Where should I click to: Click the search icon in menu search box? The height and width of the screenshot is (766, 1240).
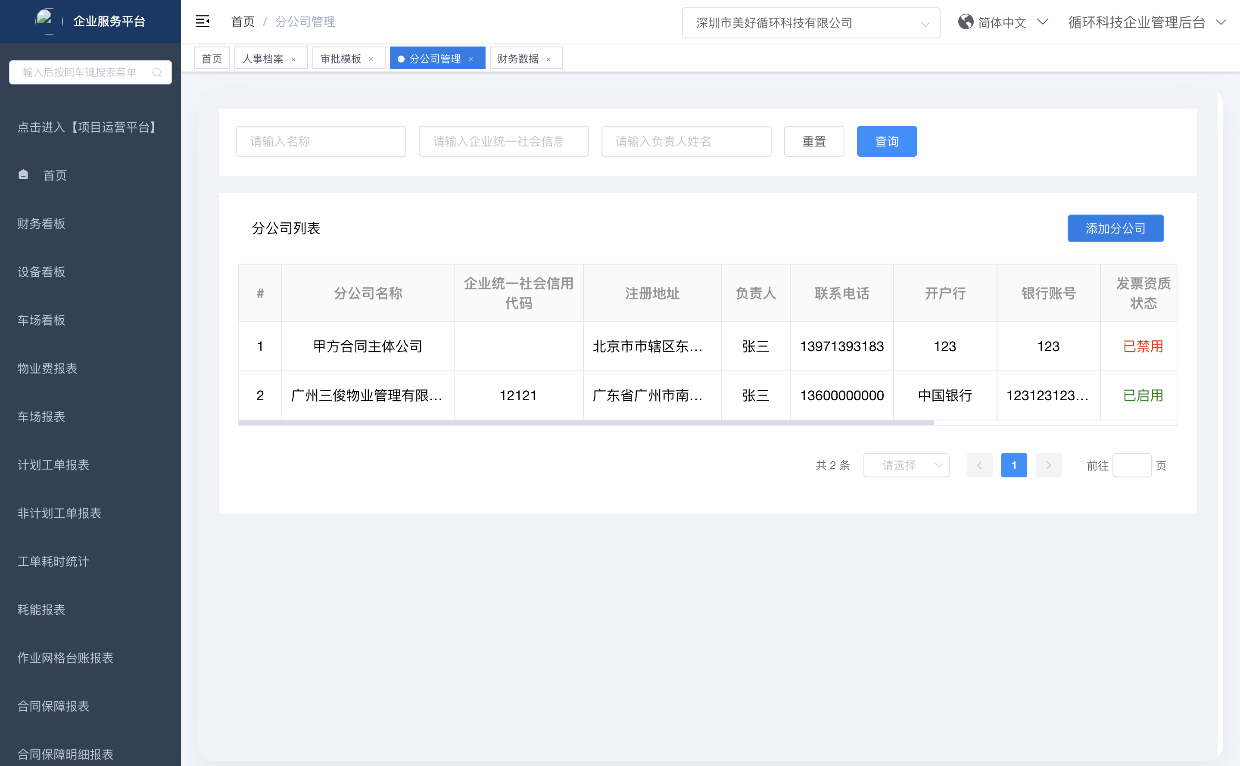point(156,72)
